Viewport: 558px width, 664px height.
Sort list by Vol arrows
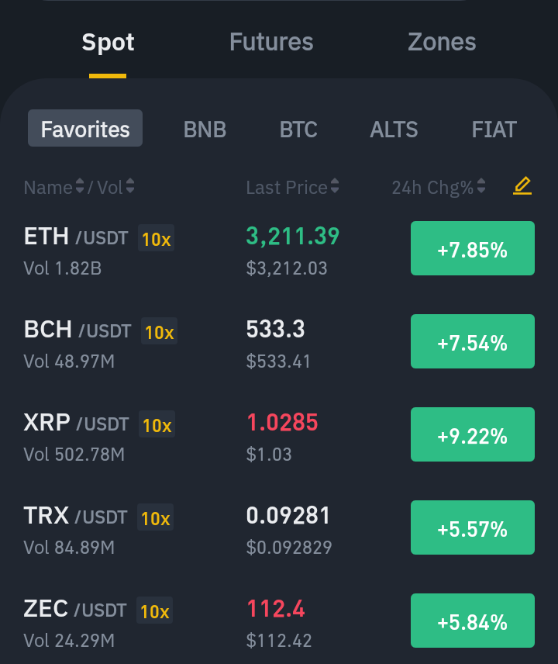point(130,186)
